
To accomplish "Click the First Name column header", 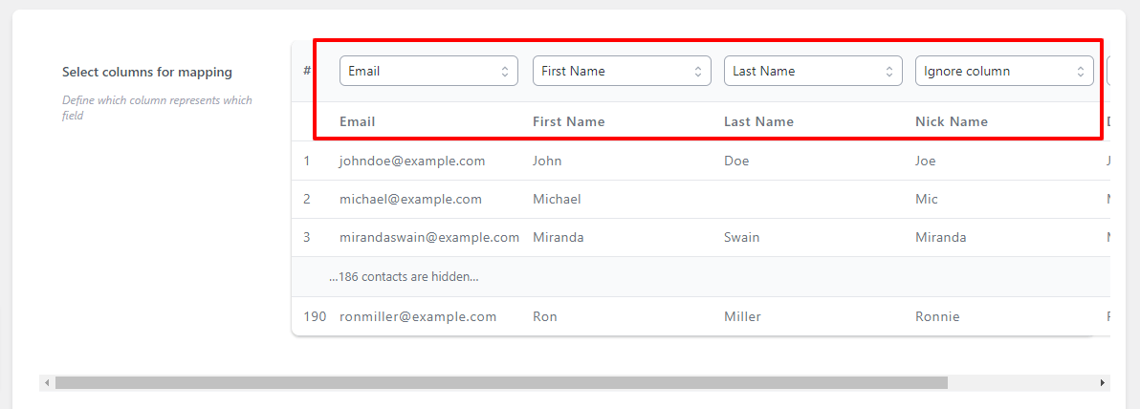I will 568,122.
